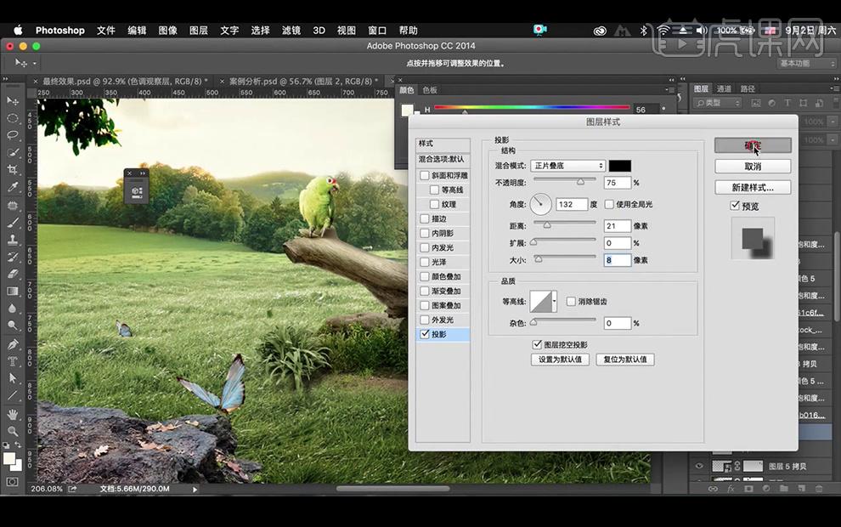This screenshot has width=841, height=527.
Task: Click the 确定 button
Action: click(753, 144)
